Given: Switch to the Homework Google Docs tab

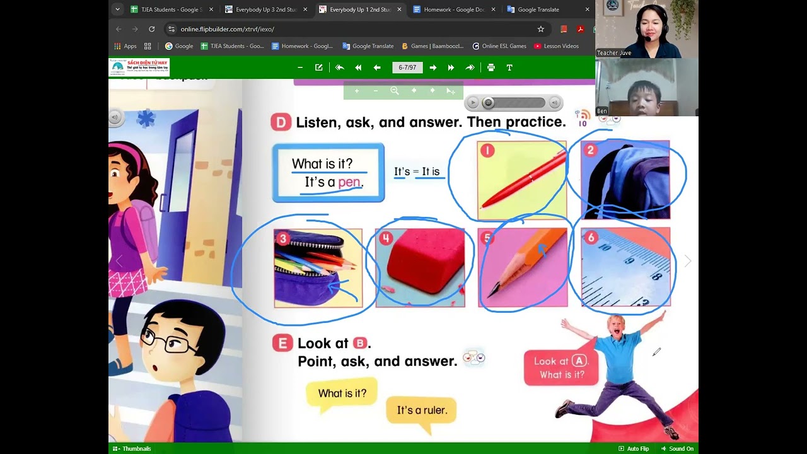Looking at the screenshot, I should pyautogui.click(x=454, y=9).
